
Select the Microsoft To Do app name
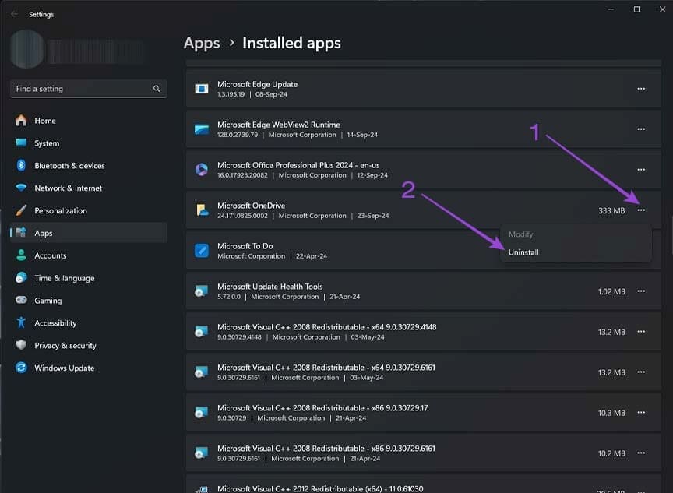click(x=245, y=246)
